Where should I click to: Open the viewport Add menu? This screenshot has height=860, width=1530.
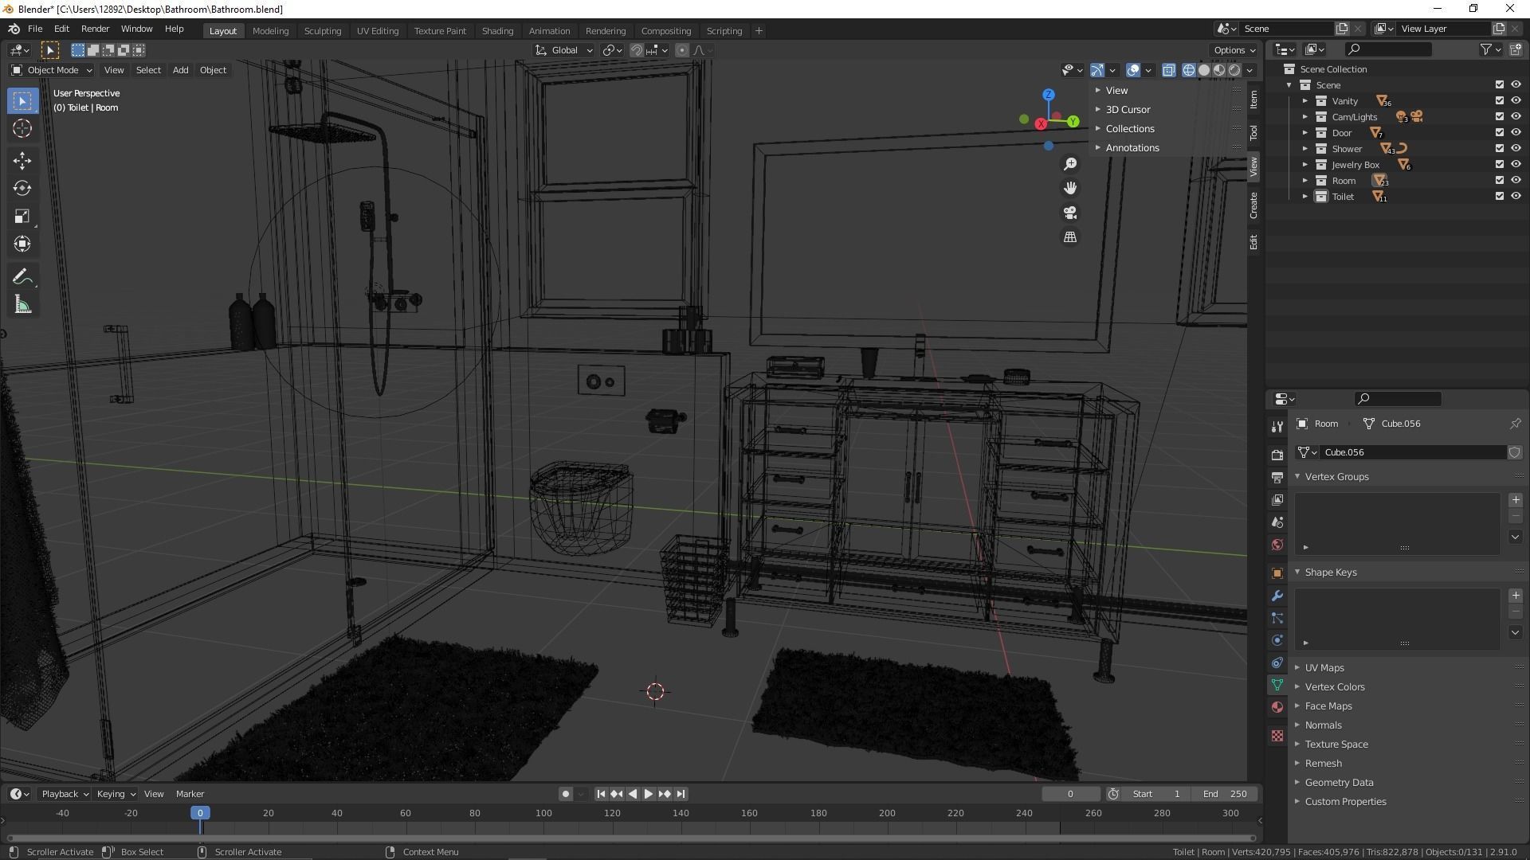coord(180,70)
